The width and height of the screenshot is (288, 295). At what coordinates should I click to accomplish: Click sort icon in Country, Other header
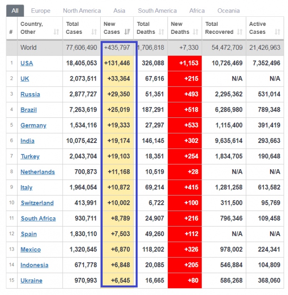tap(56, 32)
